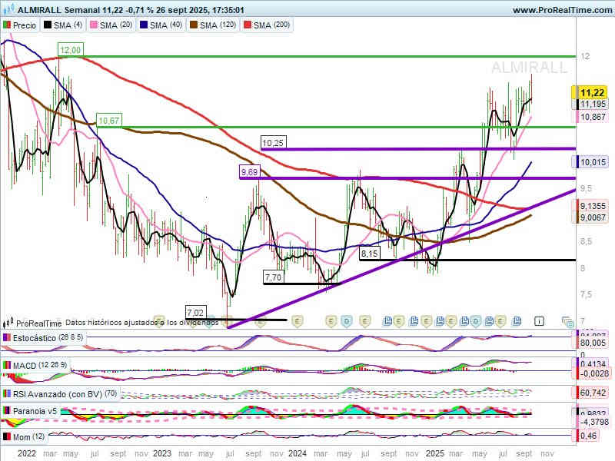Click the MACD indicator color icon
Image resolution: width=615 pixels, height=461 pixels.
click(x=7, y=366)
